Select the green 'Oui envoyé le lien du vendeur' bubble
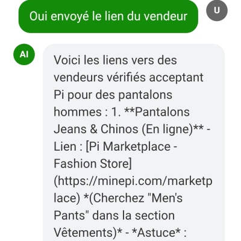 coord(108,16)
